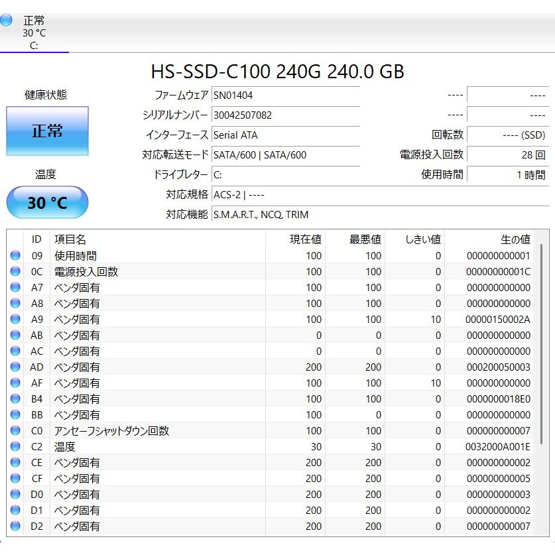Click the drive letter field C:
The width and height of the screenshot is (555, 555).
286,175
